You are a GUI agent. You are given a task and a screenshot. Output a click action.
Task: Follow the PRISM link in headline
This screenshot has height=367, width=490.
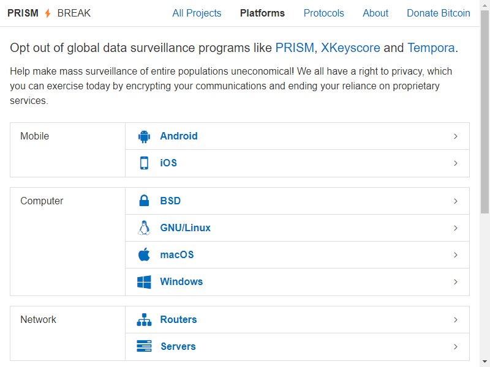point(295,48)
